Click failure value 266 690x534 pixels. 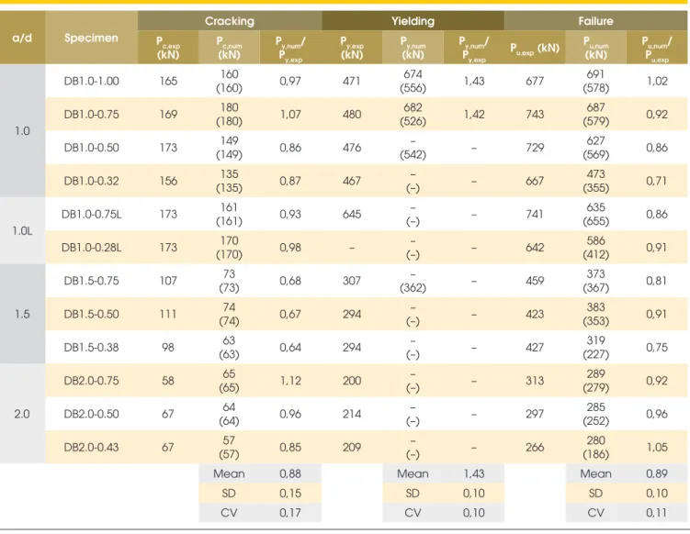click(535, 448)
